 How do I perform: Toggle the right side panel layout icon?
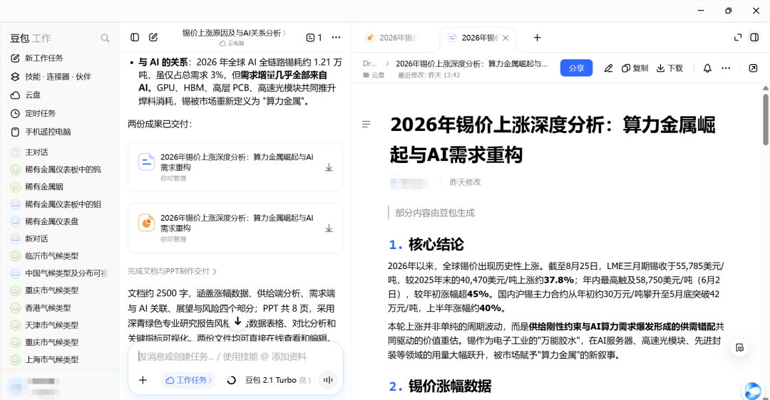click(x=755, y=38)
